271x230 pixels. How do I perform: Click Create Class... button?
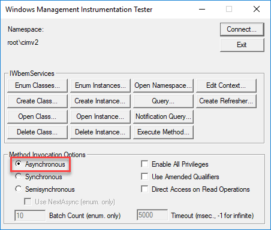[37, 101]
